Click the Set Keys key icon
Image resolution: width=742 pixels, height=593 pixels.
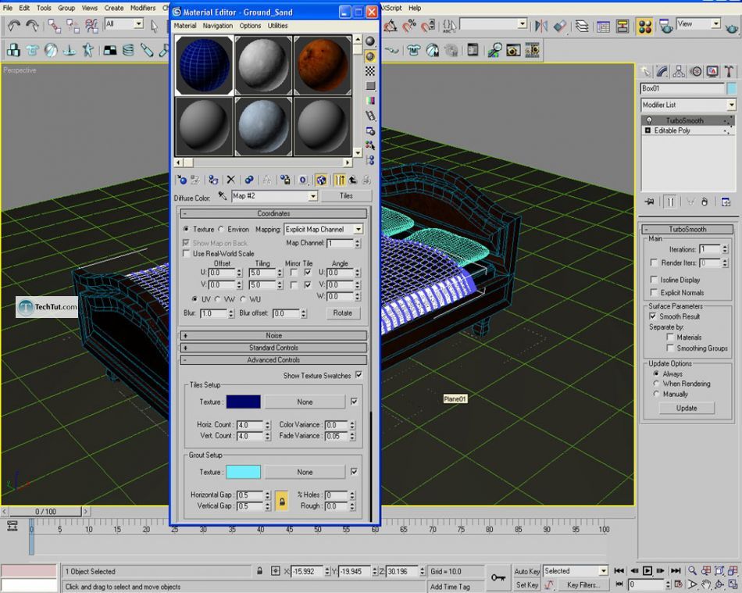click(x=498, y=577)
